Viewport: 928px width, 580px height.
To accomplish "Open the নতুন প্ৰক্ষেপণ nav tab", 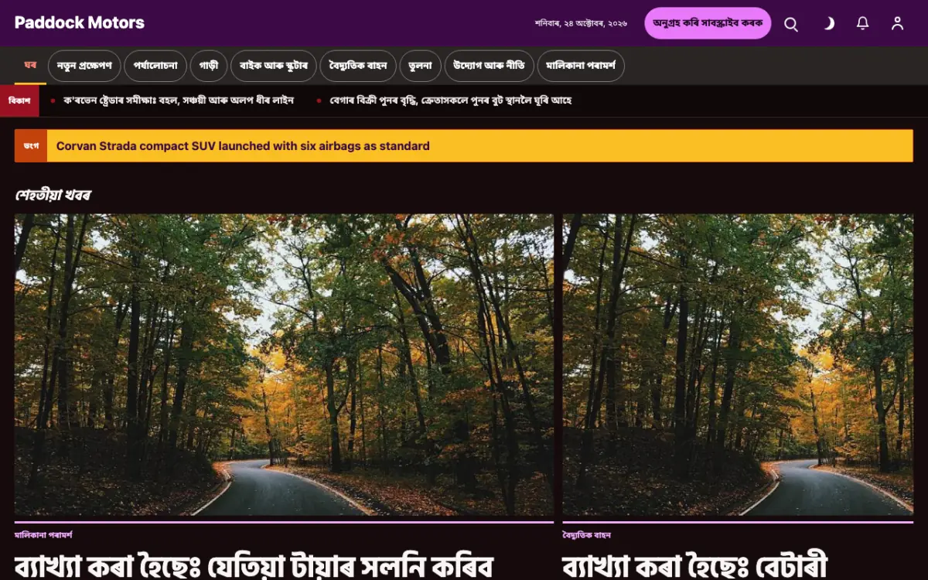I will click(x=84, y=66).
